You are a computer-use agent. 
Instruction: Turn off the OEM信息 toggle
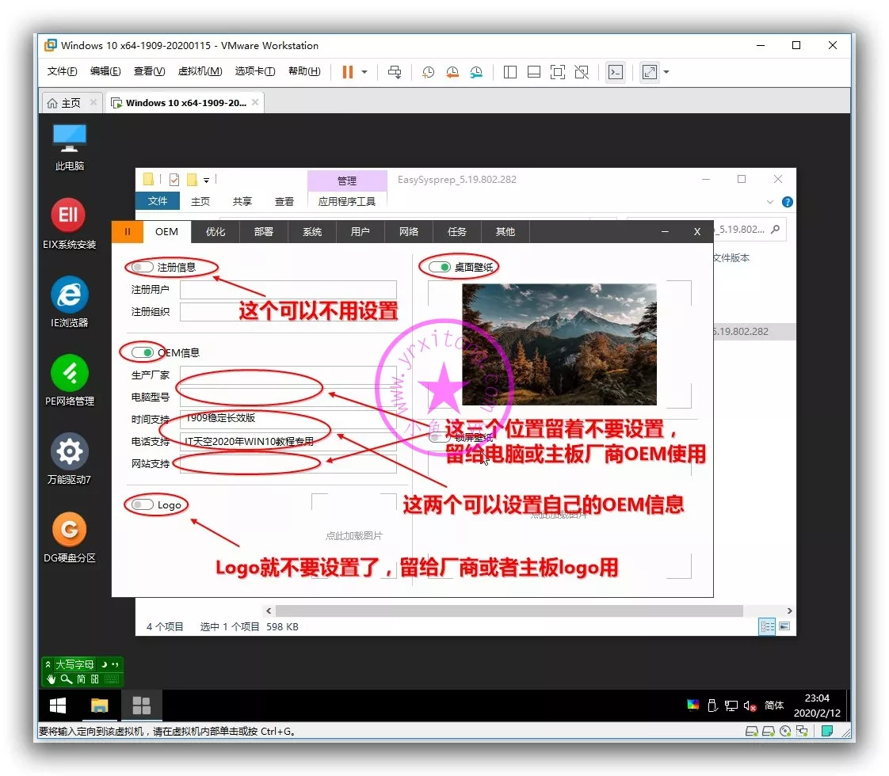(143, 352)
